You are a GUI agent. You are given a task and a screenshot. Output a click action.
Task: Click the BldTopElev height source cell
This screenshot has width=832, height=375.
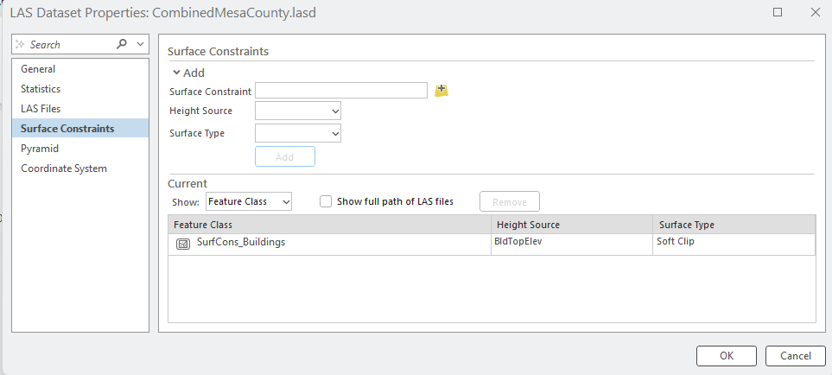coord(572,245)
